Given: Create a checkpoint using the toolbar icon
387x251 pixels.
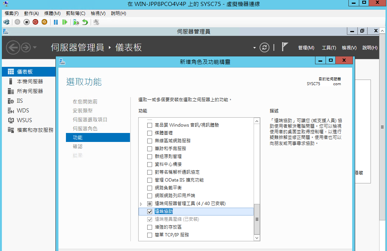Looking at the screenshot, I should click(x=76, y=22).
